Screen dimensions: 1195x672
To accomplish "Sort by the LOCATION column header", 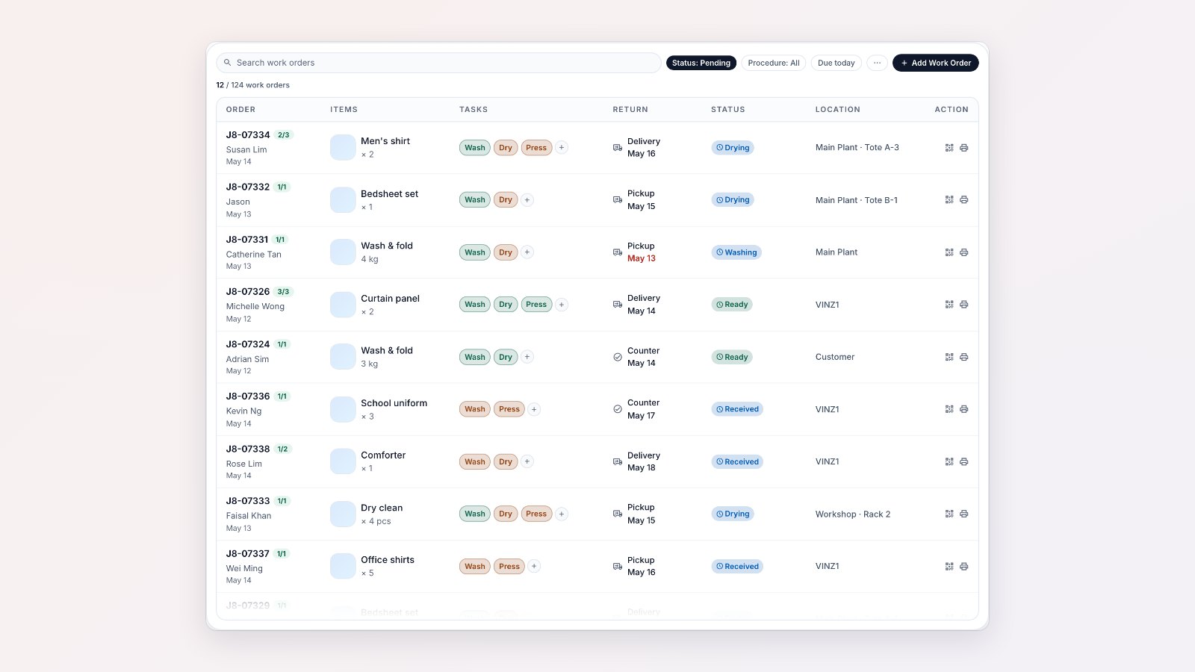I will point(838,110).
